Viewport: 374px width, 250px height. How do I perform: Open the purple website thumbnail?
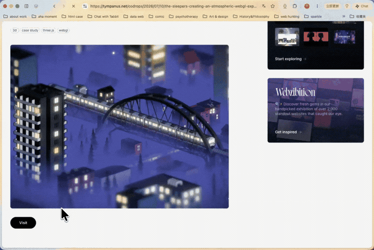(x=344, y=37)
